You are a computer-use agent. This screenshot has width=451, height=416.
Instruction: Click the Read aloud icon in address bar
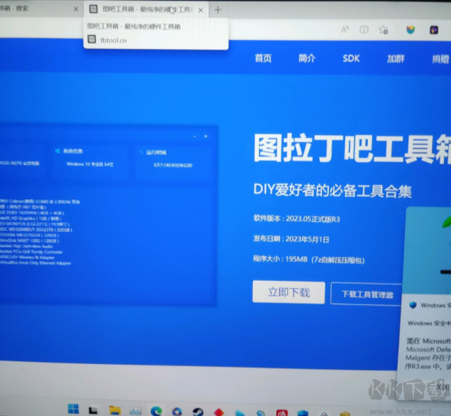click(x=345, y=29)
